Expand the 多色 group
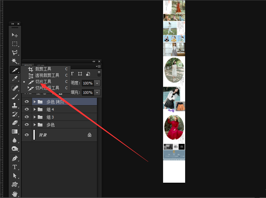 click(x=35, y=125)
